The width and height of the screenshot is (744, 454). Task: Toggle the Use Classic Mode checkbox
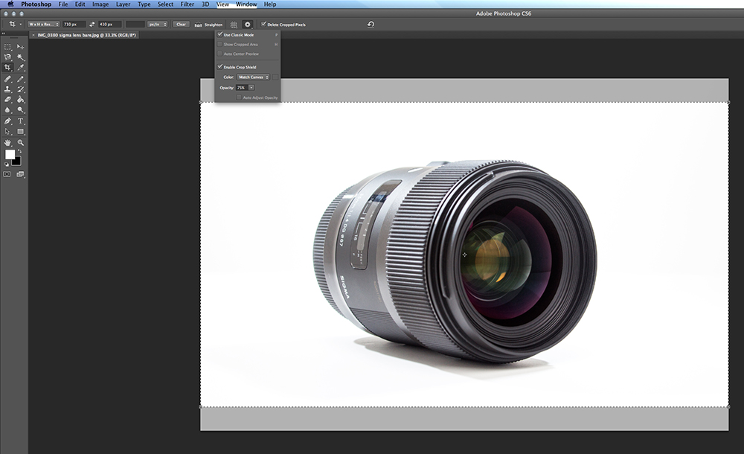(220, 35)
